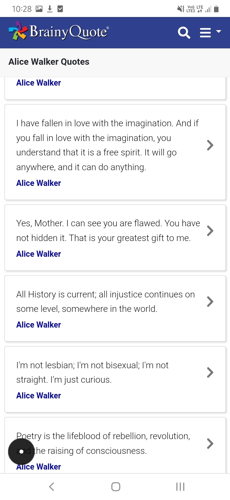Tap the BrainyQuote logo

click(59, 31)
